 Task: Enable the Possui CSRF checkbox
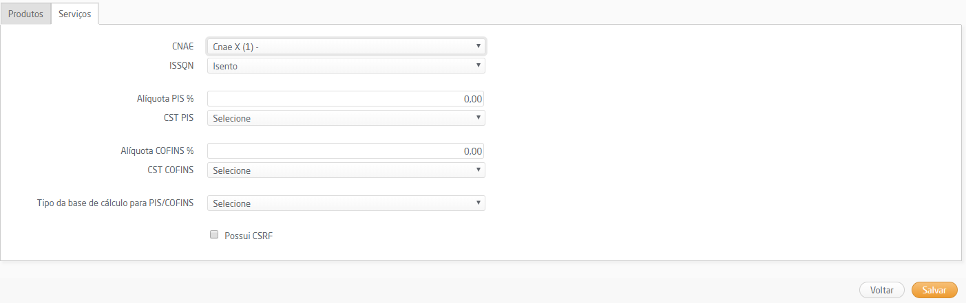click(214, 235)
